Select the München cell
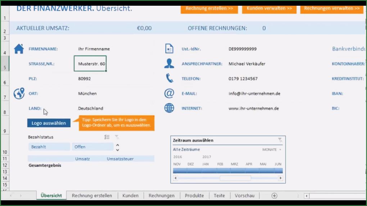The width and height of the screenshot is (367, 206). [87, 93]
